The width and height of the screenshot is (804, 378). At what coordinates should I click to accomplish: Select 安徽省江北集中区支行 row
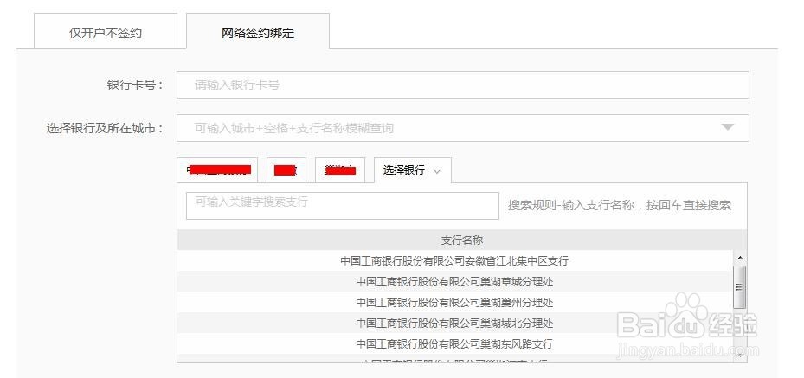455,260
